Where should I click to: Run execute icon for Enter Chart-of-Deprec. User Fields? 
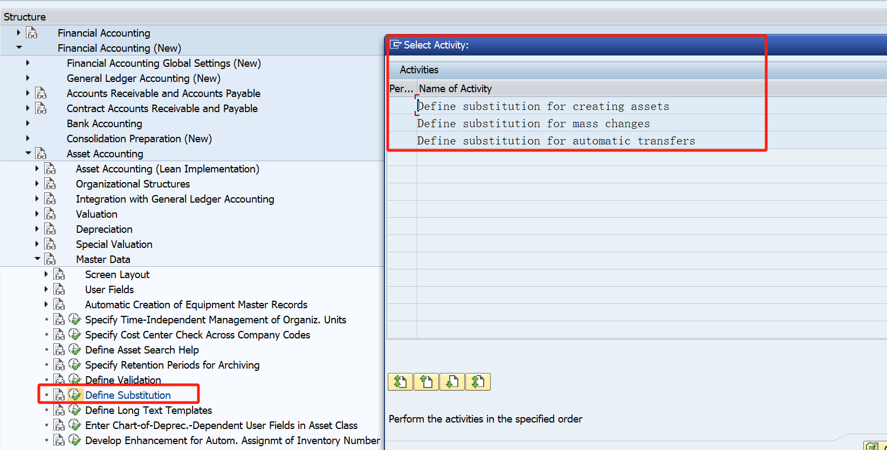tap(75, 425)
